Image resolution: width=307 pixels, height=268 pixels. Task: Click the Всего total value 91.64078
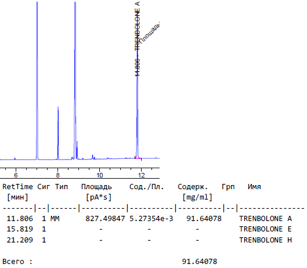click(200, 262)
